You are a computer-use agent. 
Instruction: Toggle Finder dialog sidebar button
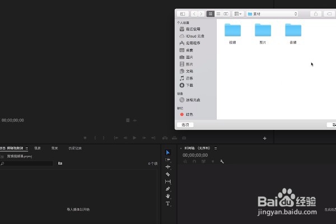click(x=183, y=14)
